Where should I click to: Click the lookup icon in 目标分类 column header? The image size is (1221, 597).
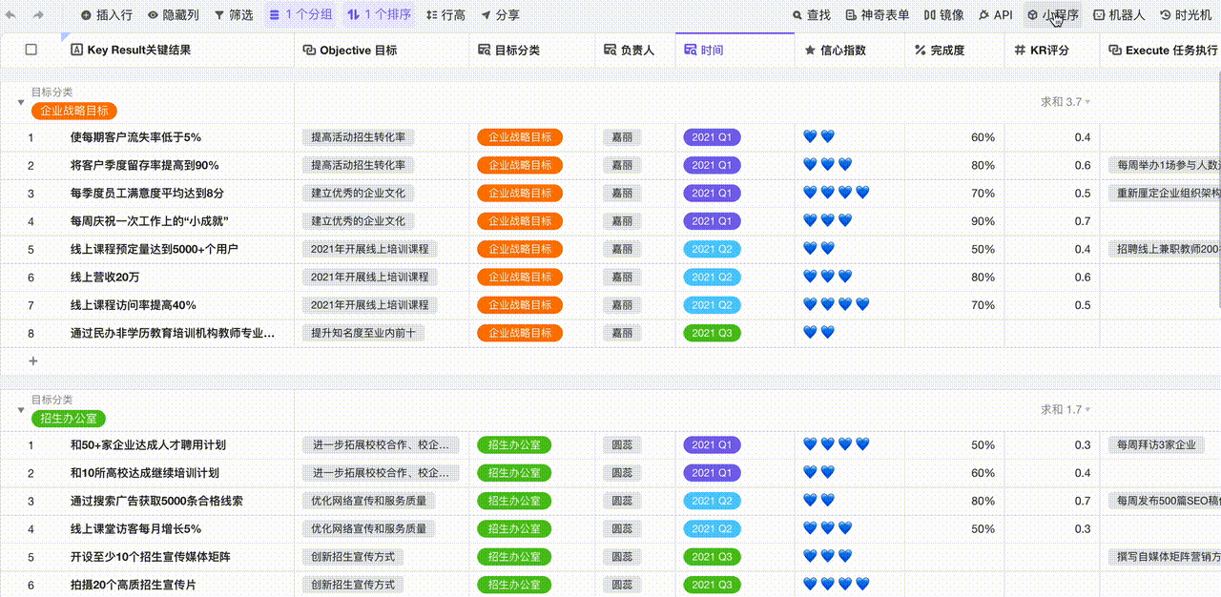click(484, 50)
